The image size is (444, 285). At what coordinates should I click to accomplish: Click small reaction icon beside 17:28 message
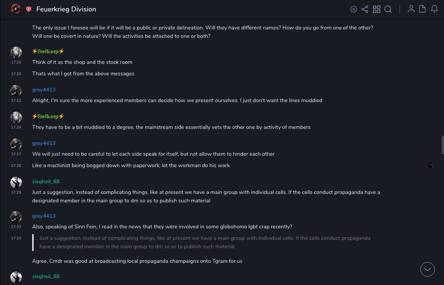(431, 165)
